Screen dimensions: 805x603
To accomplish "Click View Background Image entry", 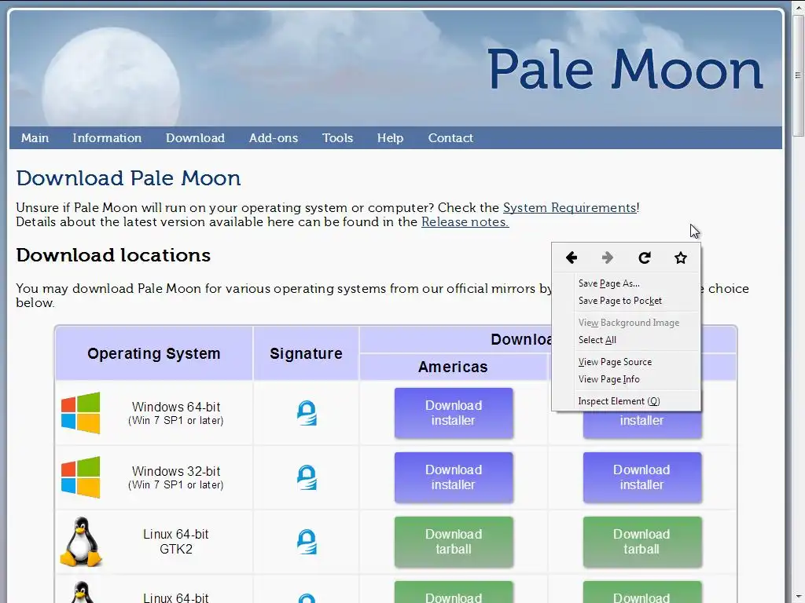I will pyautogui.click(x=628, y=323).
